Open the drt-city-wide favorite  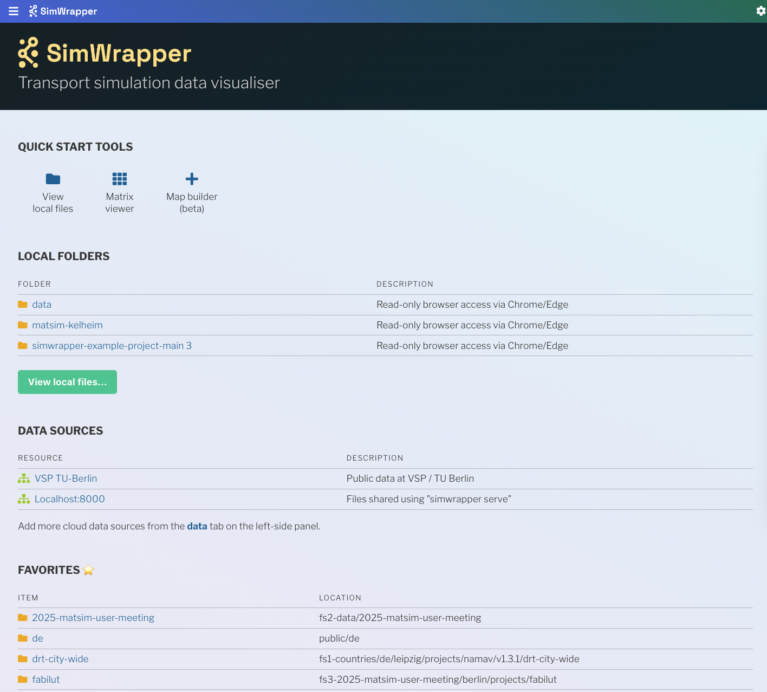click(60, 659)
